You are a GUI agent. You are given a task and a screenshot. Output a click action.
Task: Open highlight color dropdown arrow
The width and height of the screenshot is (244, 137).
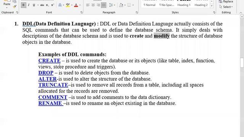(72, 5)
